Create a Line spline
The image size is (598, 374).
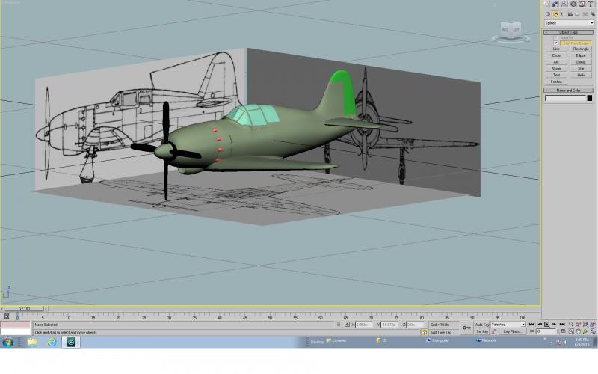(556, 49)
